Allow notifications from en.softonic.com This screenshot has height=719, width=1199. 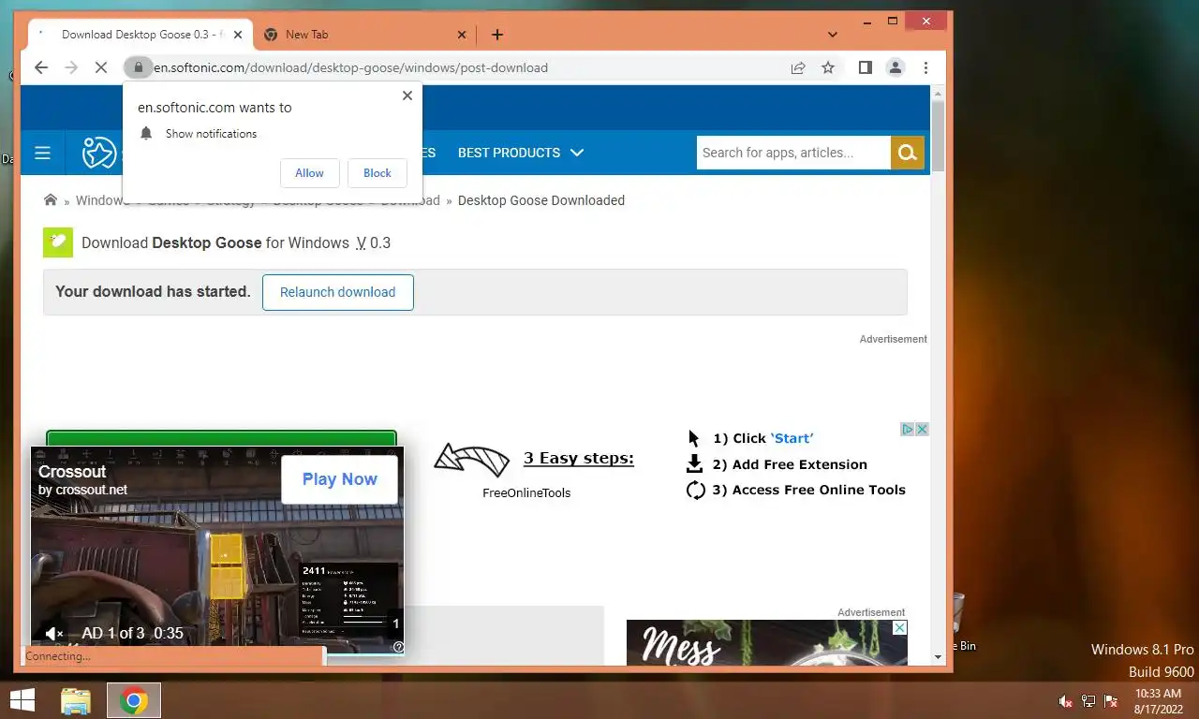tap(309, 173)
